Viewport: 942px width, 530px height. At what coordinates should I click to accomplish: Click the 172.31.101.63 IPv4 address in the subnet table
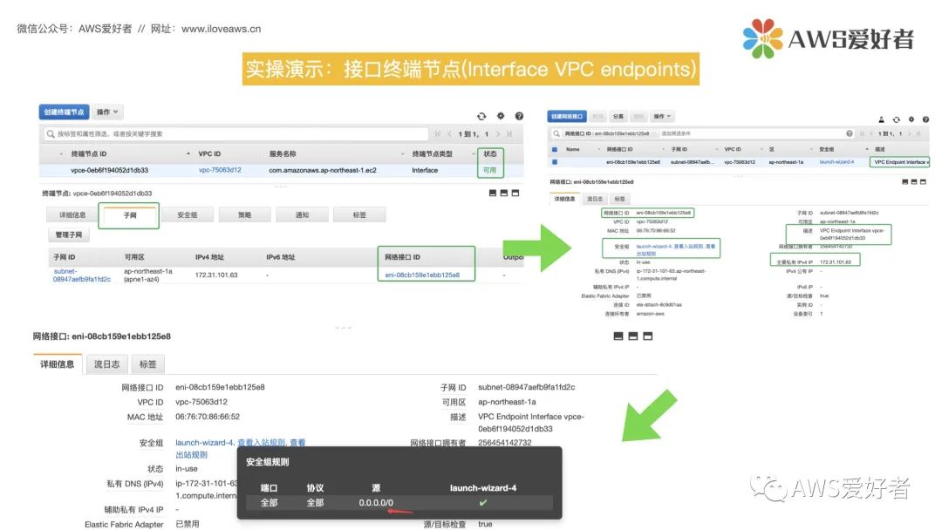216,275
